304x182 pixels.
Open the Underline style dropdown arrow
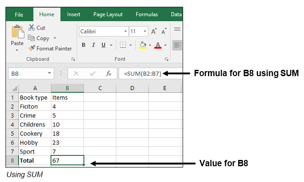click(111, 45)
